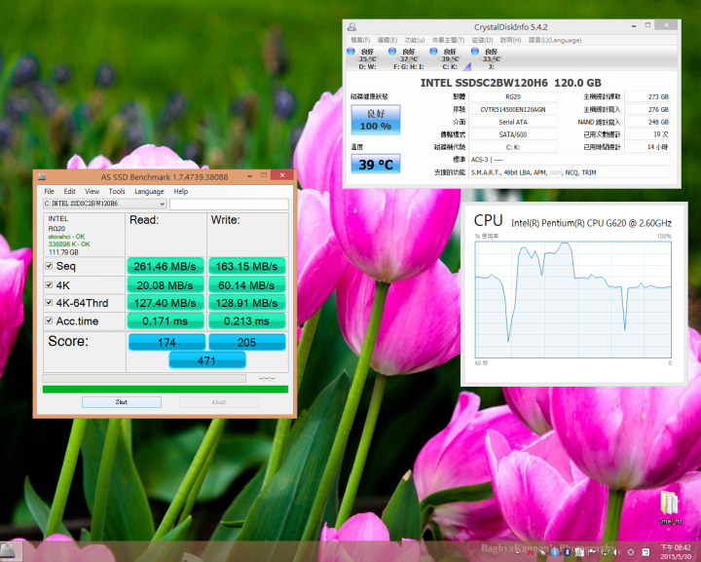Click the write score 205
701x562 pixels.
[x=246, y=342]
